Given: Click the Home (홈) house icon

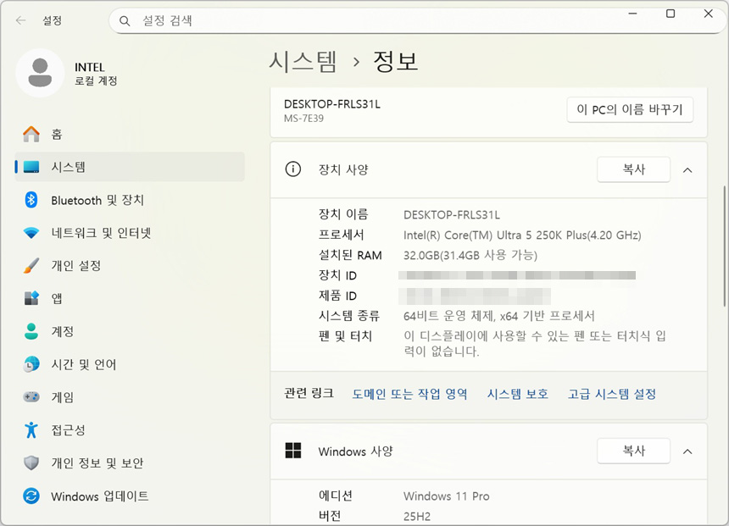Looking at the screenshot, I should pyautogui.click(x=31, y=134).
